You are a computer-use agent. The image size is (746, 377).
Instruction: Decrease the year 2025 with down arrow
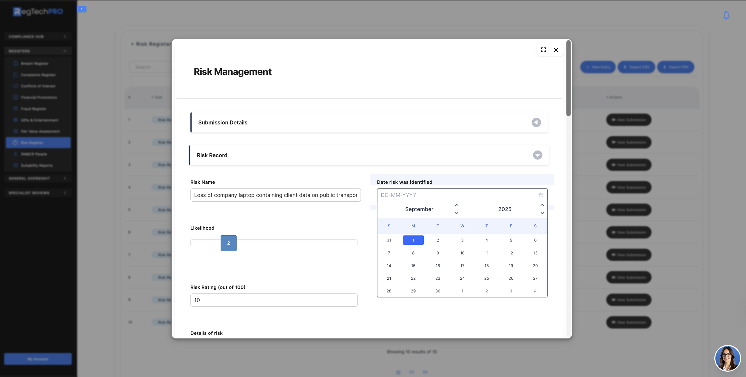[542, 213]
